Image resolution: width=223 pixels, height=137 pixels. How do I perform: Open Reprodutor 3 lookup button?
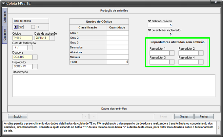[172, 62]
